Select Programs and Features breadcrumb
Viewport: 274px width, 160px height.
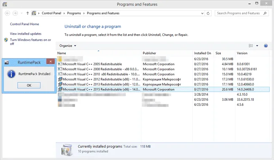[103, 13]
